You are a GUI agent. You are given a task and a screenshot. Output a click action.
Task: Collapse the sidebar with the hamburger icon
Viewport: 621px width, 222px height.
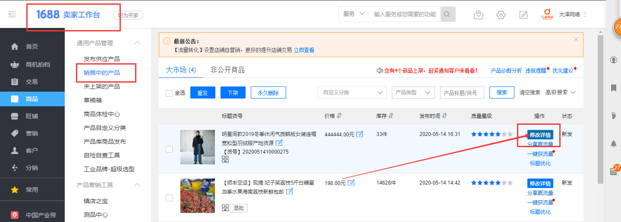(x=12, y=15)
